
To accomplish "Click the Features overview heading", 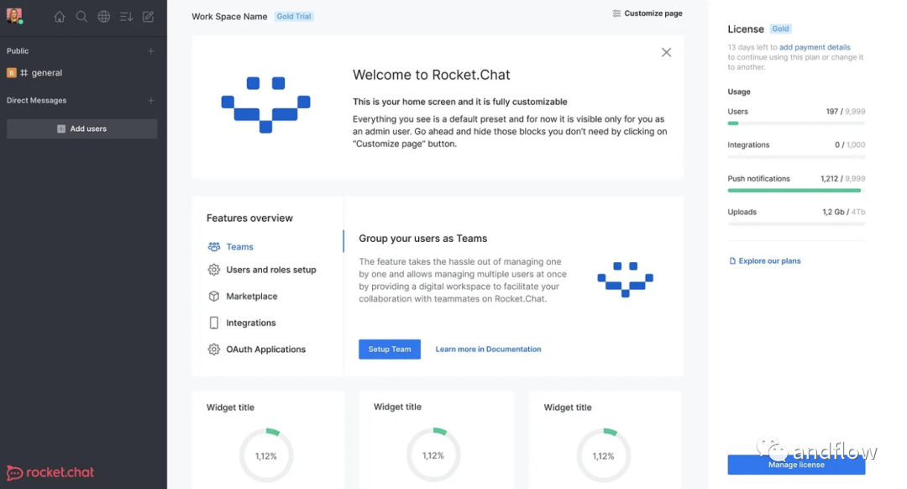I will point(250,218).
